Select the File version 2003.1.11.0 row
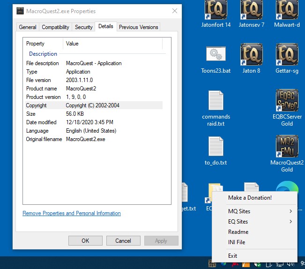Image resolution: width=305 pixels, height=269 pixels. click(94, 80)
